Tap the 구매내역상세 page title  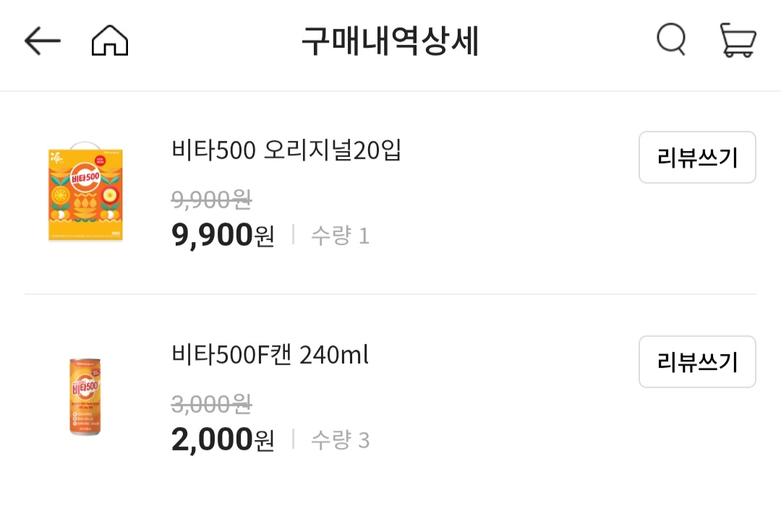(390, 41)
